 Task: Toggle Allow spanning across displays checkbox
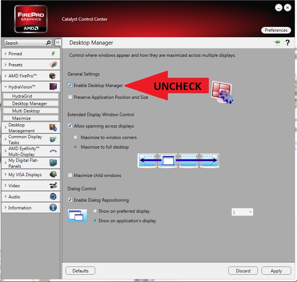point(70,126)
